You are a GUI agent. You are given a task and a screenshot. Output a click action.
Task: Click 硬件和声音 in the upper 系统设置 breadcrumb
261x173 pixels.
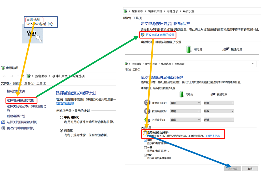point(155,11)
